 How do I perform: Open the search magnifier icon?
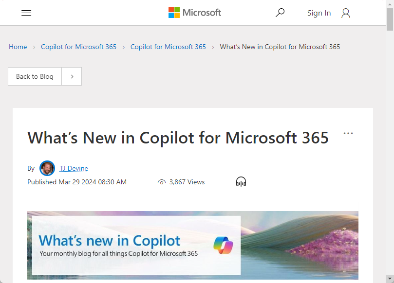click(280, 13)
